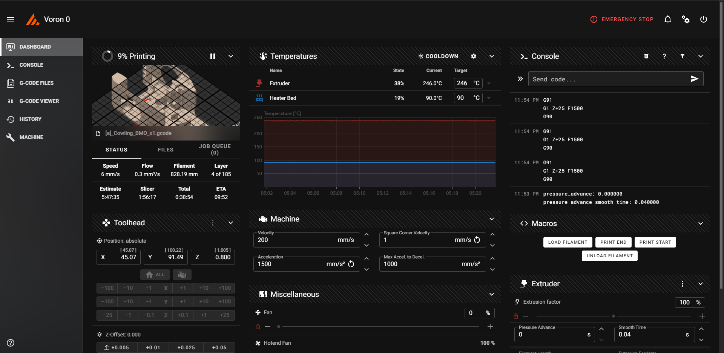This screenshot has width=724, height=353.
Task: Clear console with the trash icon
Action: coord(646,56)
